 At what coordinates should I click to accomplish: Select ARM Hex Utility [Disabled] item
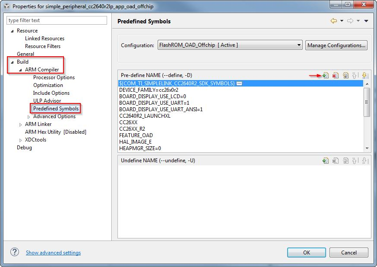coord(56,132)
